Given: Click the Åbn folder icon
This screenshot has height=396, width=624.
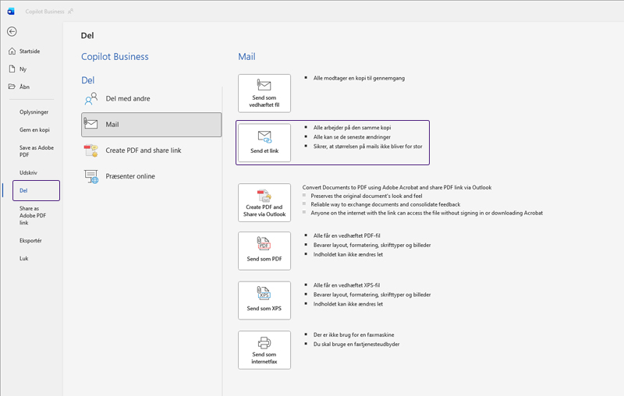Looking at the screenshot, I should pos(12,87).
